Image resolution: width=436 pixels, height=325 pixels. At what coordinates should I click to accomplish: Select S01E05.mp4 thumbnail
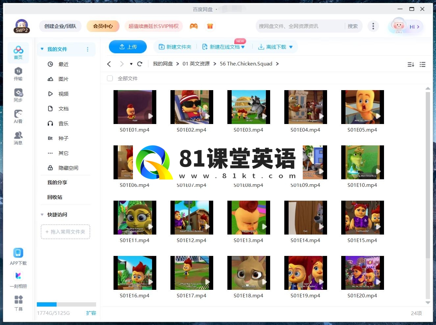click(x=363, y=107)
